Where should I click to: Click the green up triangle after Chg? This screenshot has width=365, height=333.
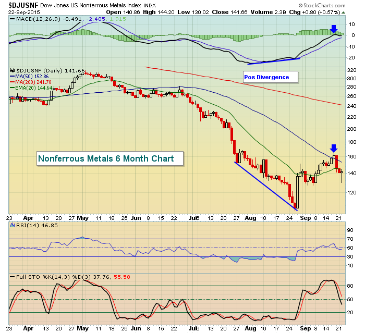tap(343, 13)
